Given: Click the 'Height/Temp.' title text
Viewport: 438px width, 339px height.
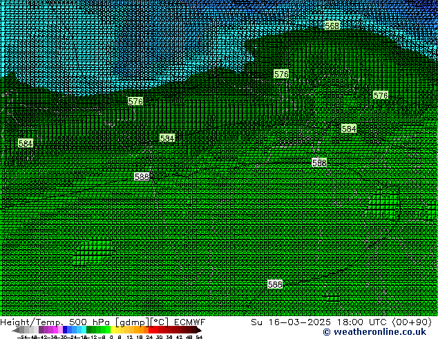Looking at the screenshot, I should 32,322.
